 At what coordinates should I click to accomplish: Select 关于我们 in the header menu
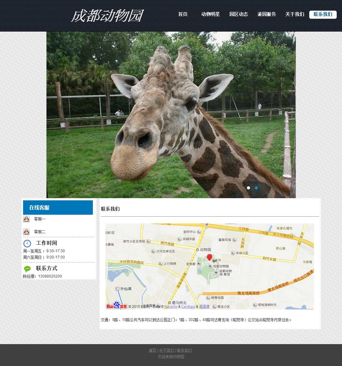pos(295,14)
